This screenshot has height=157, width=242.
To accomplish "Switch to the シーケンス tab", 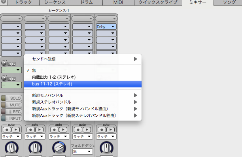I will (x=55, y=2).
